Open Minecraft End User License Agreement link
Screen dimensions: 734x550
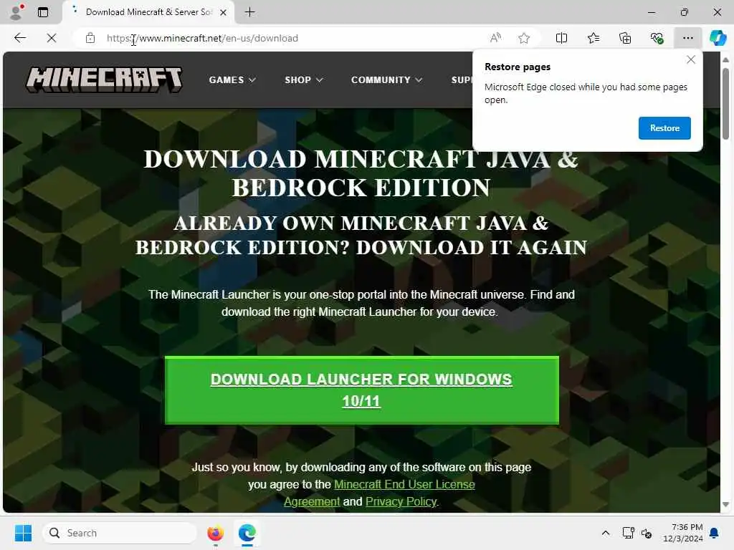point(380,493)
